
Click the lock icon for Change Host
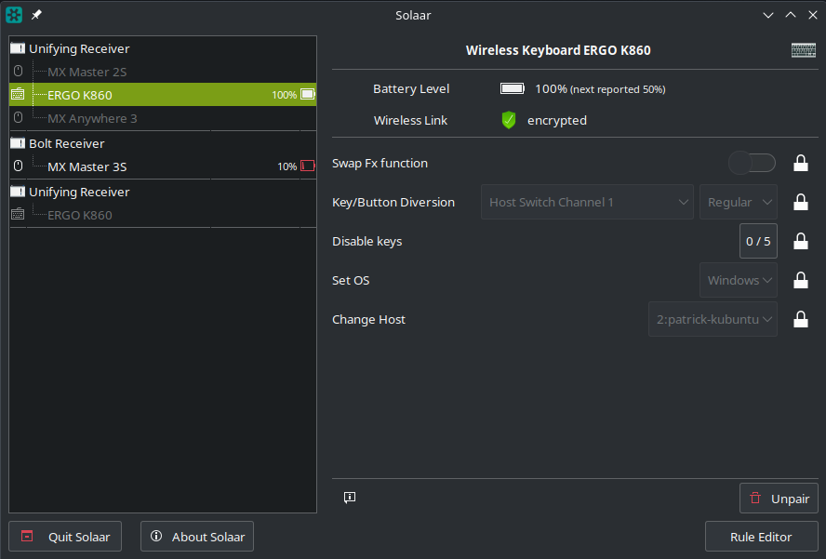800,320
